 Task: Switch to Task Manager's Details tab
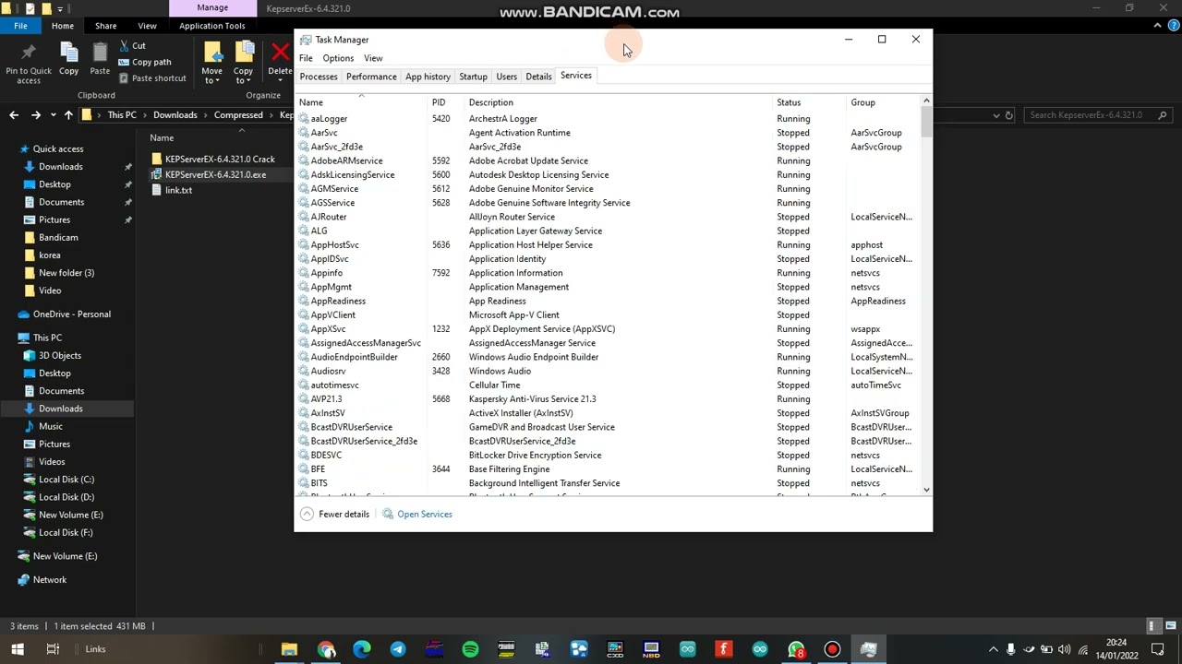tap(538, 77)
